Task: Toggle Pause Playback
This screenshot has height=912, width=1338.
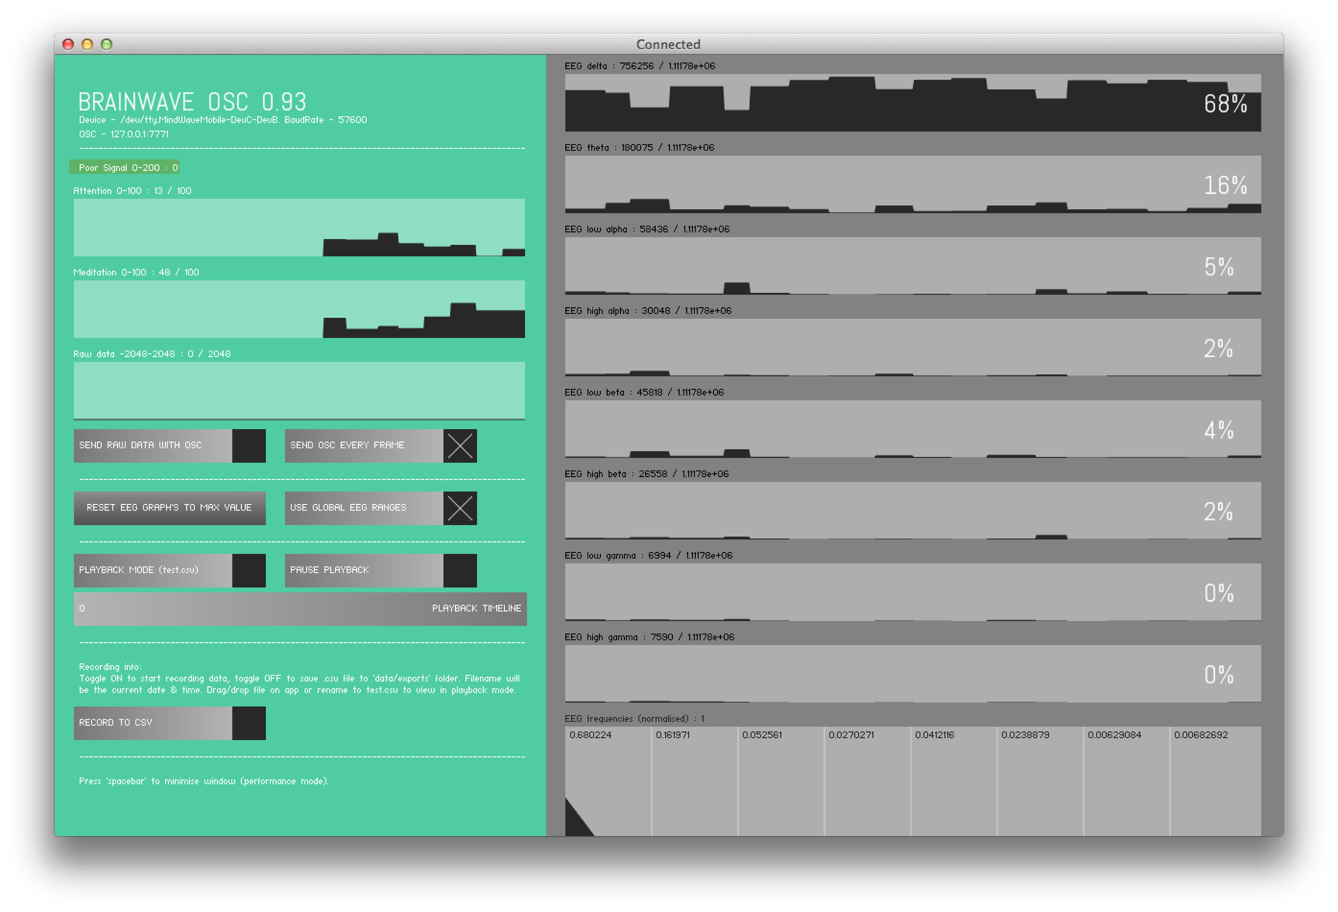Action: (459, 570)
